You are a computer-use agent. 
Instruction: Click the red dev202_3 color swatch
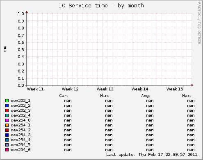[x=7, y=110]
